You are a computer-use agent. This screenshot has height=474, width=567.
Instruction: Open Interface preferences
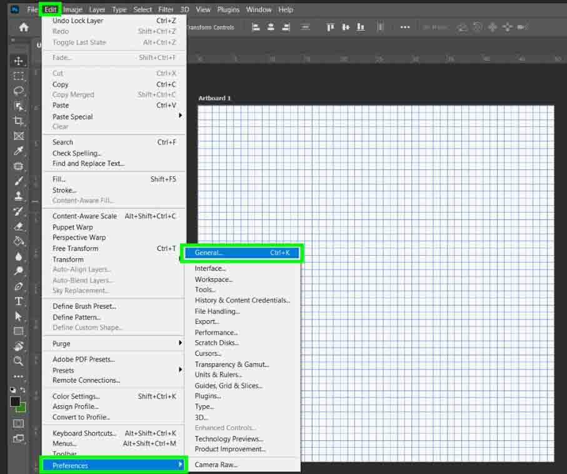click(x=242, y=268)
